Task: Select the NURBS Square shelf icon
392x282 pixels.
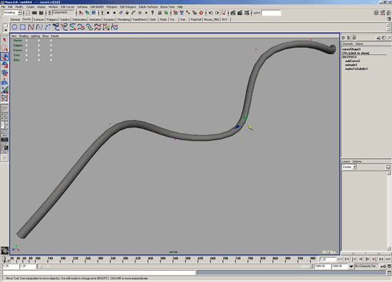Action: (23, 27)
